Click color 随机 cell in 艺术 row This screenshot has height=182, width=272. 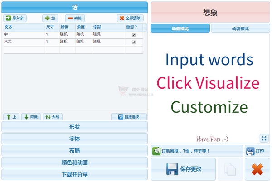68,42
